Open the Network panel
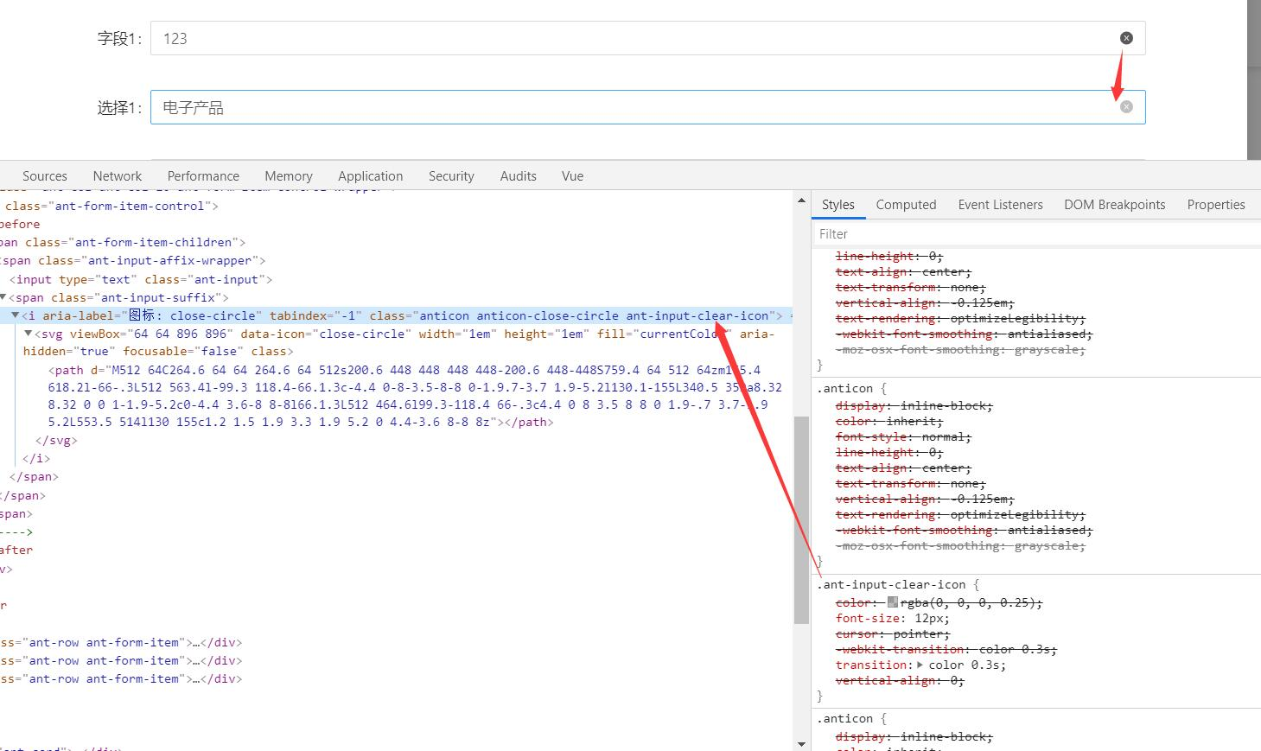The height and width of the screenshot is (751, 1261). (117, 175)
